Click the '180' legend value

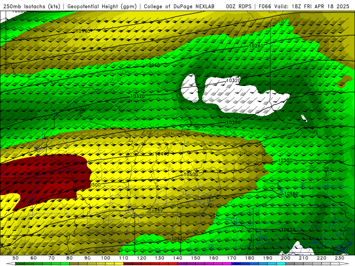point(249,258)
